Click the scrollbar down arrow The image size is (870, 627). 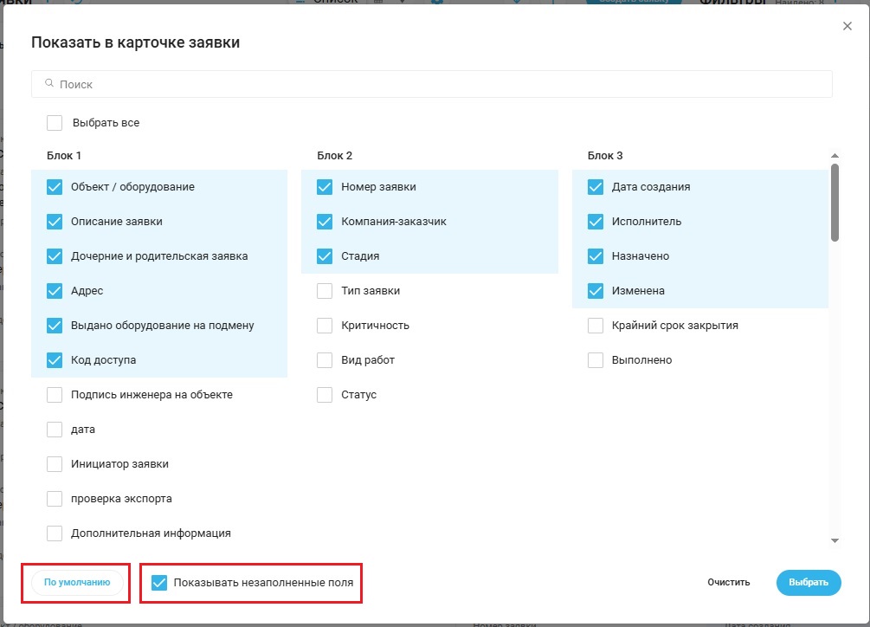[835, 540]
